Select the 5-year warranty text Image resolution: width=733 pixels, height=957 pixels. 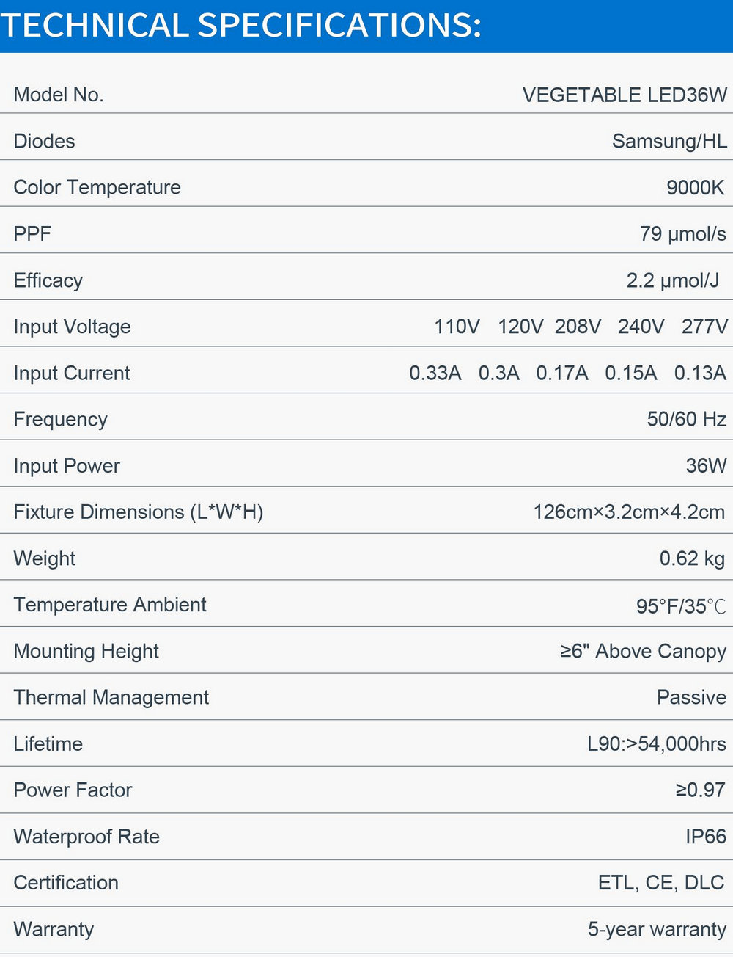[x=658, y=929]
